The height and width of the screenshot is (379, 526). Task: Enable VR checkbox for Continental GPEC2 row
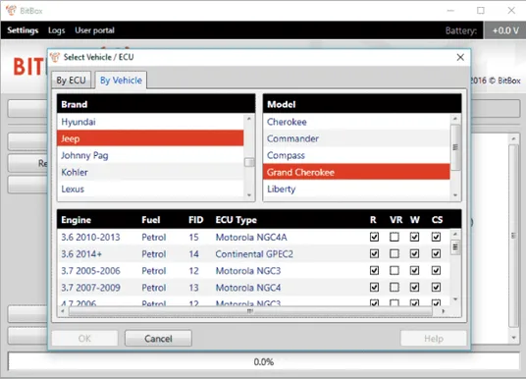click(x=394, y=253)
